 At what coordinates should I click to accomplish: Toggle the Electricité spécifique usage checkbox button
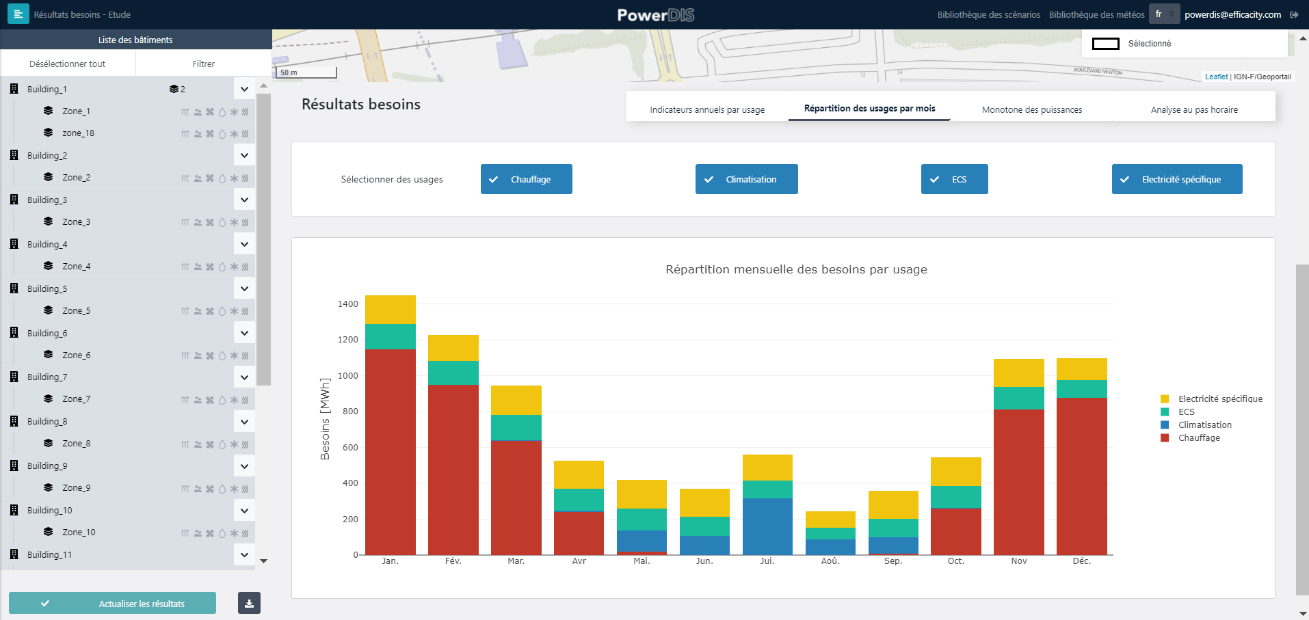(x=1177, y=179)
